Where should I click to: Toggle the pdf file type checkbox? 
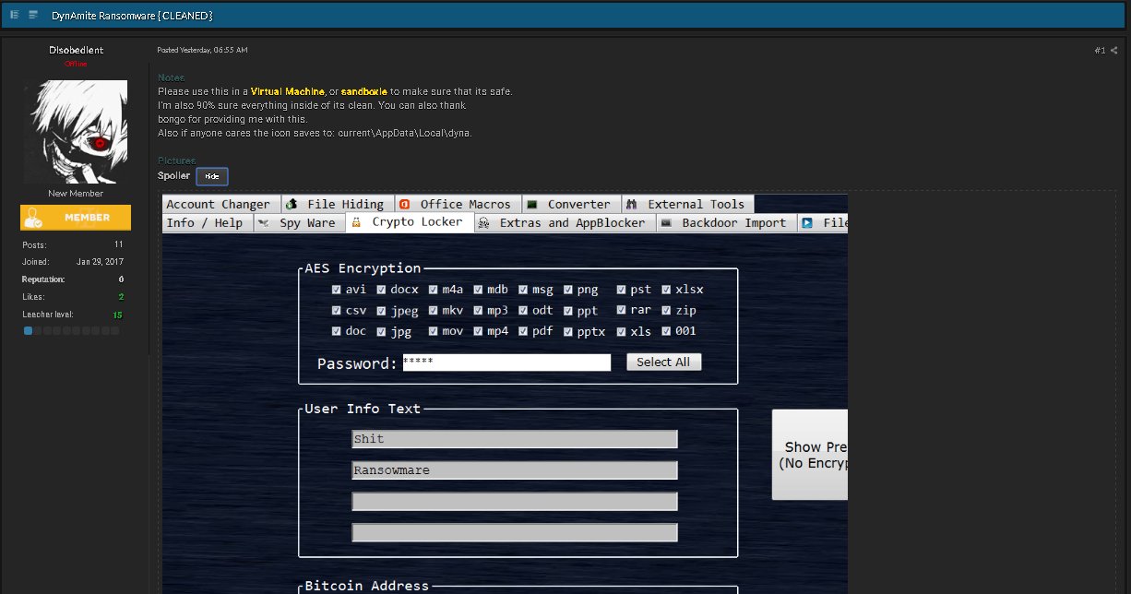pos(523,331)
